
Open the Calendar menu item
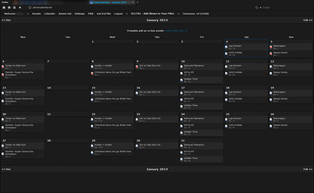click(50, 14)
